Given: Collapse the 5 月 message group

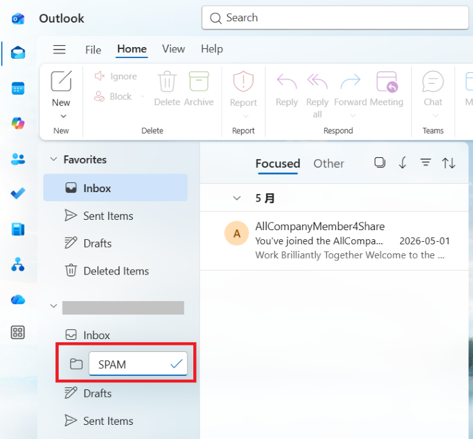Looking at the screenshot, I should click(236, 199).
